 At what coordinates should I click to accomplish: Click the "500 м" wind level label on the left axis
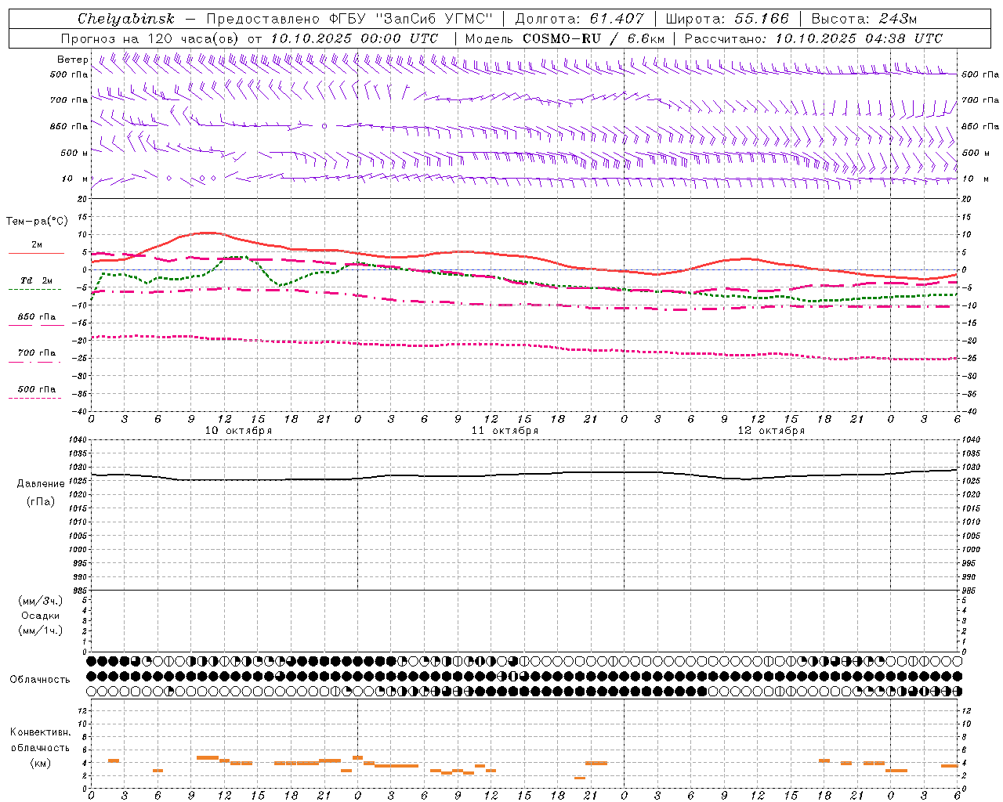[74, 153]
